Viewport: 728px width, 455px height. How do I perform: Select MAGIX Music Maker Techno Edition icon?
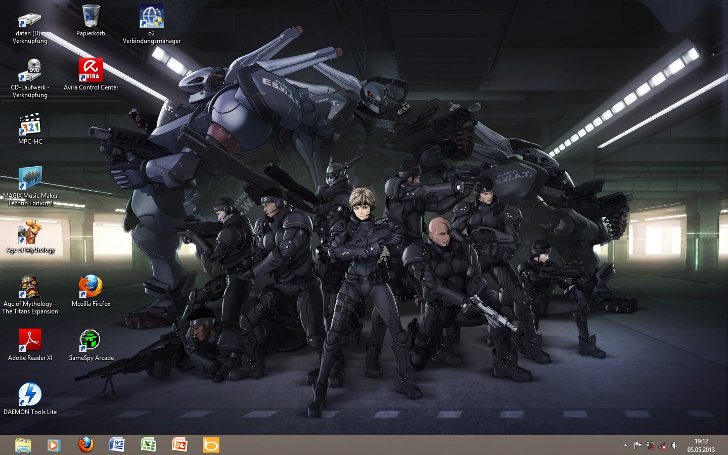coord(30,178)
